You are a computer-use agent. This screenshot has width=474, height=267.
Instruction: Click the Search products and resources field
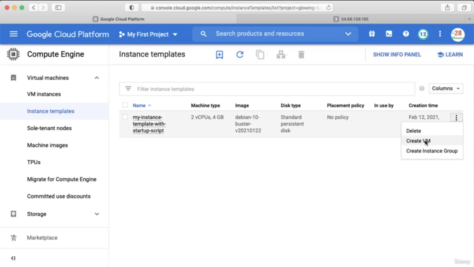pos(275,34)
